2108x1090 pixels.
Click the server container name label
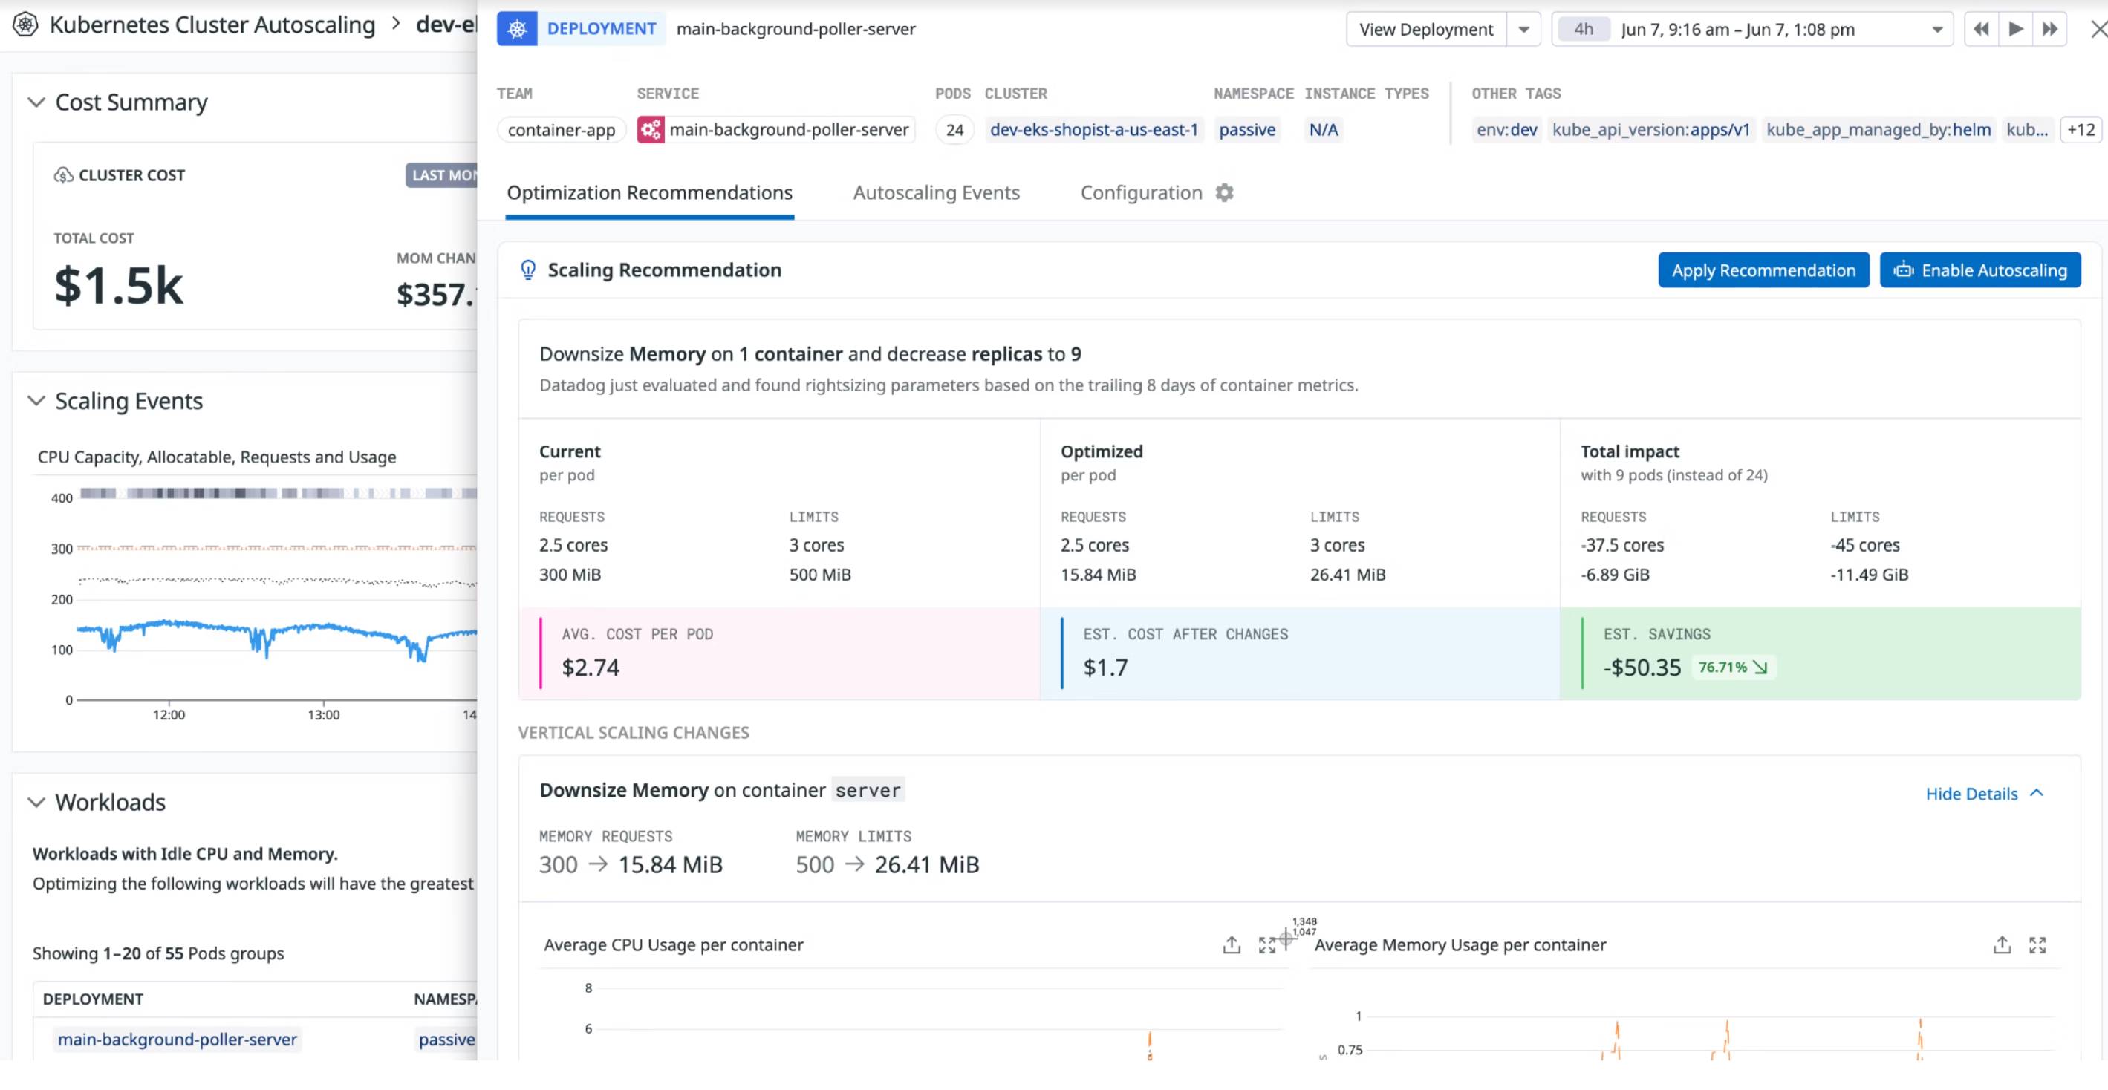(x=868, y=791)
